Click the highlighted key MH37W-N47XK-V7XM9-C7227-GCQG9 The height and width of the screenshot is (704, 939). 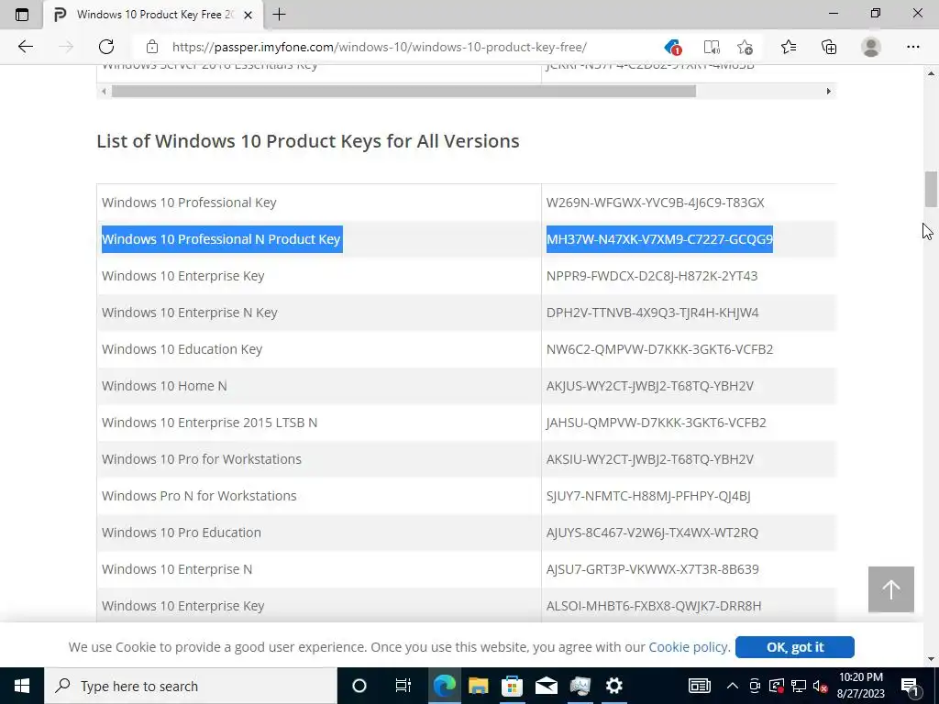(x=659, y=239)
